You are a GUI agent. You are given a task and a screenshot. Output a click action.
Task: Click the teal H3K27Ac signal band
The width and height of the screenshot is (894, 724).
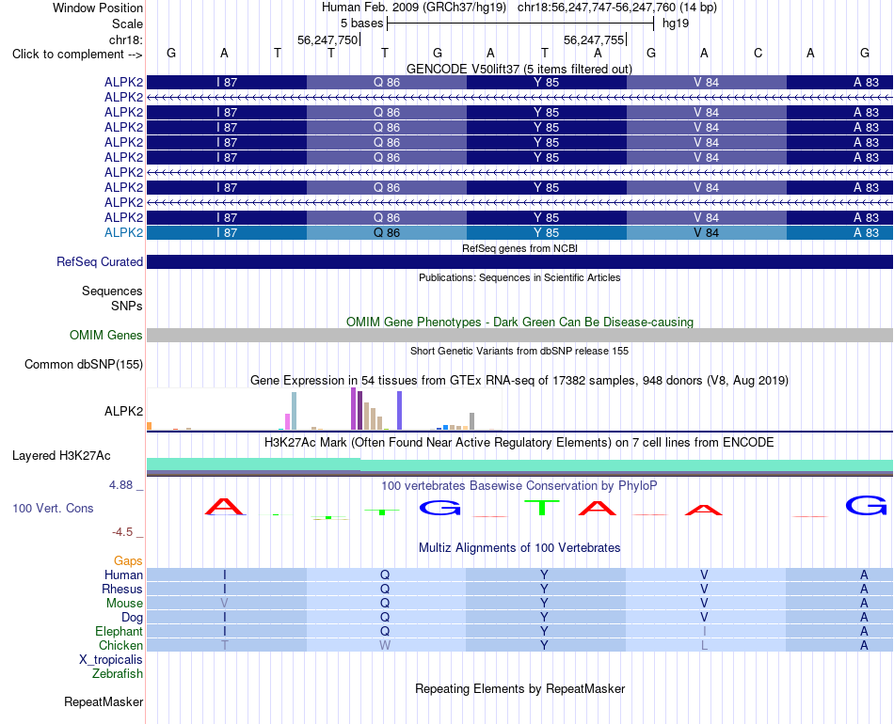519,464
